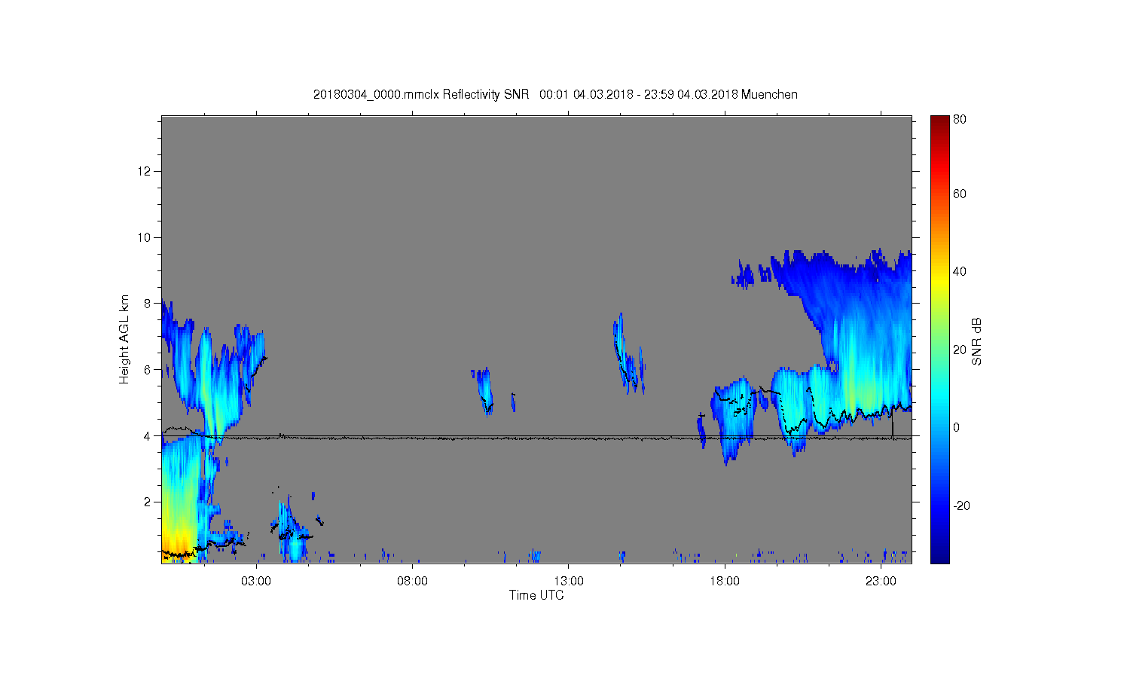Click the height tick label 12
The width and height of the screenshot is (1130, 678).
(x=145, y=172)
